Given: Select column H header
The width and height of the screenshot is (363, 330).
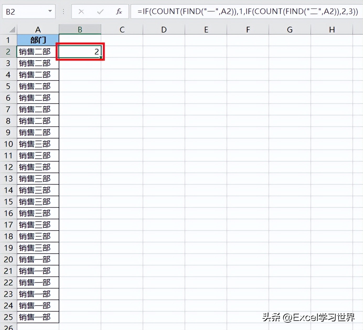Looking at the screenshot, I should 332,29.
